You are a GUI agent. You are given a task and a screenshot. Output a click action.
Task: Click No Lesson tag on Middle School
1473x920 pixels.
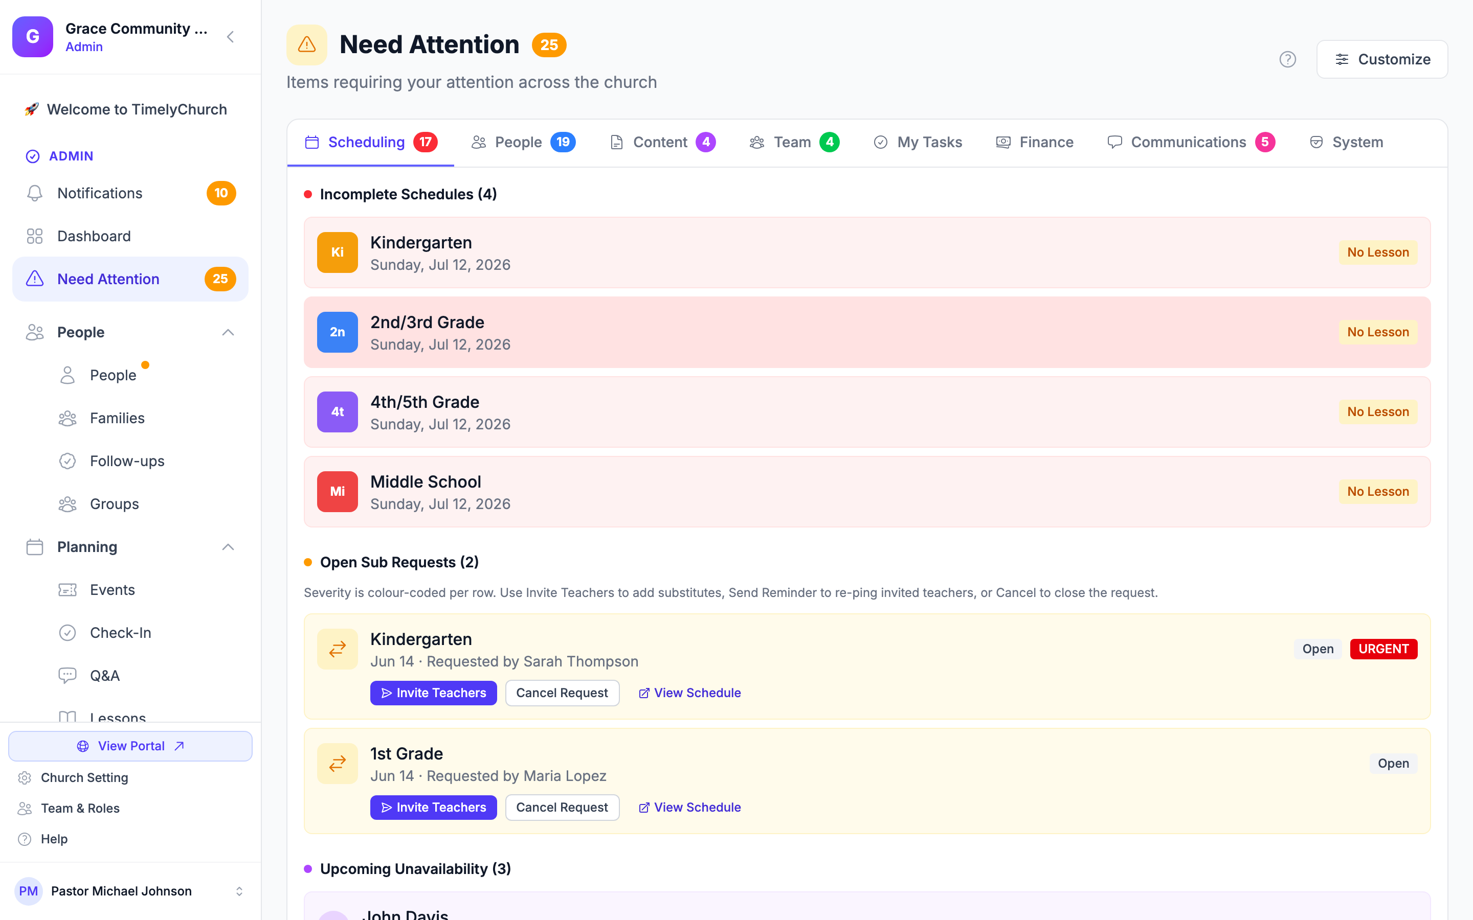pyautogui.click(x=1378, y=492)
